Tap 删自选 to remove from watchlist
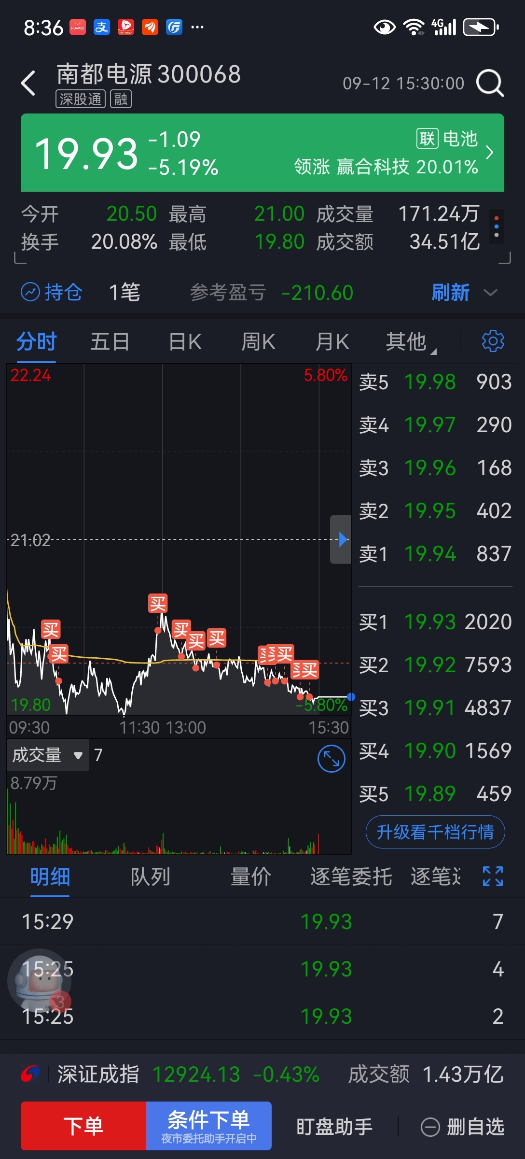 [462, 1127]
